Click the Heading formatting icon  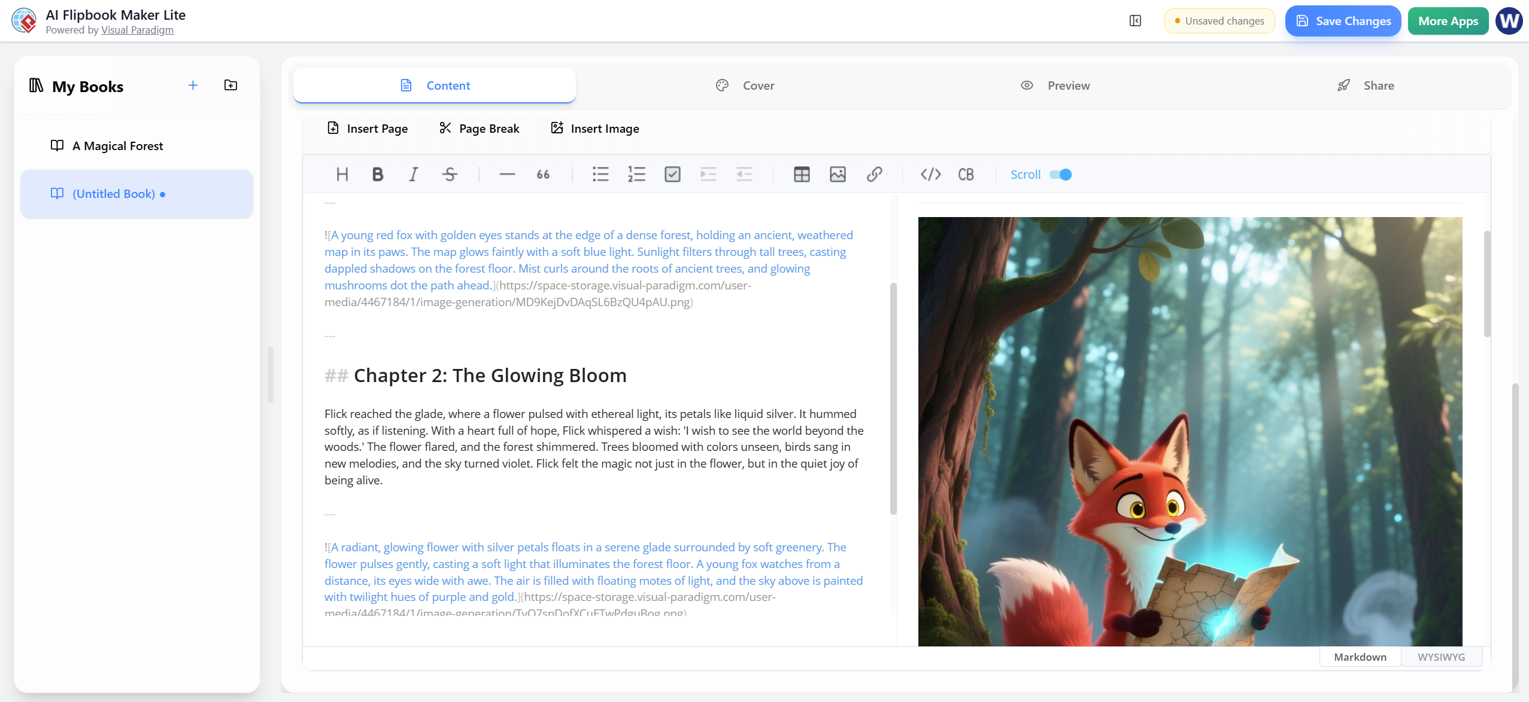(x=342, y=174)
